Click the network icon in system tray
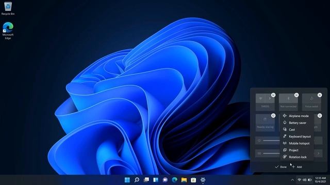 tap(299, 180)
